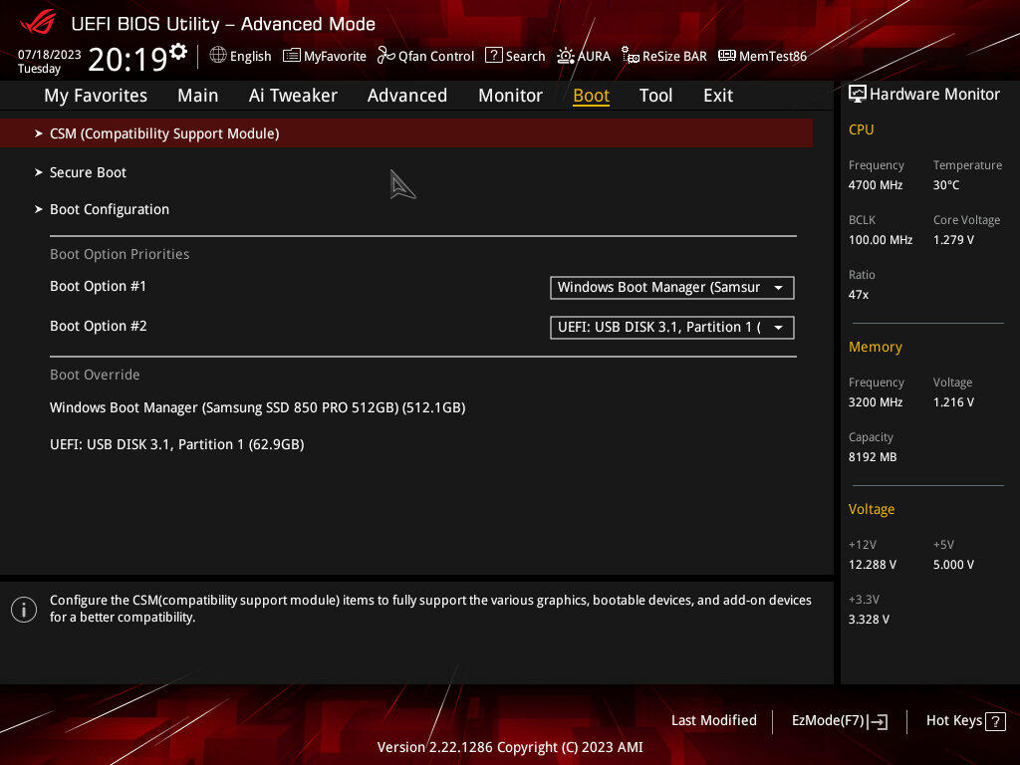Click the Memory section heading
The height and width of the screenshot is (765, 1020).
(x=876, y=347)
